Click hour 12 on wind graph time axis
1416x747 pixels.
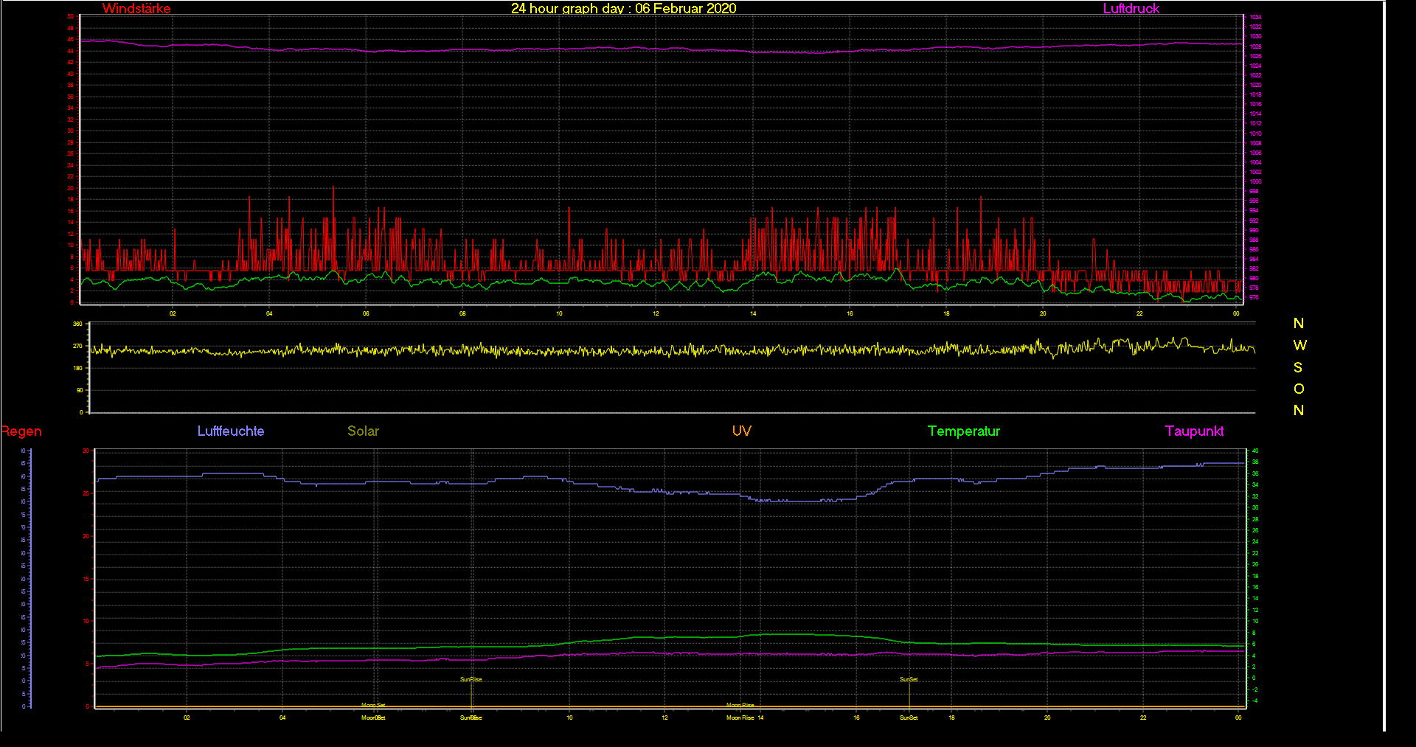point(656,313)
